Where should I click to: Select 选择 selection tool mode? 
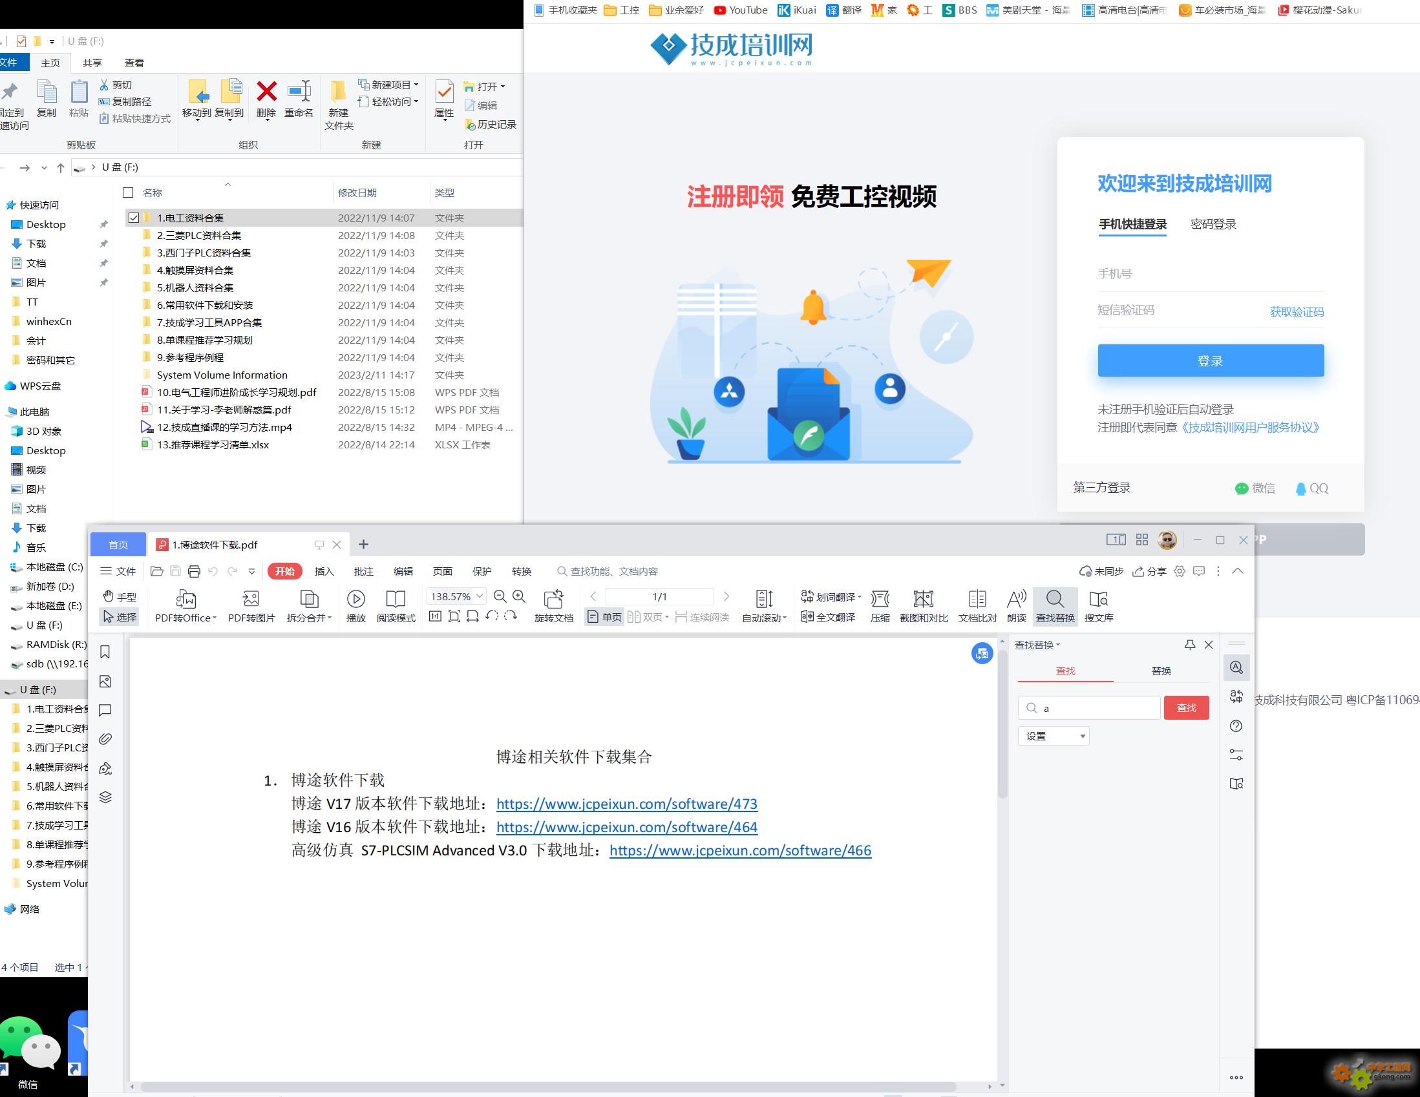[120, 617]
